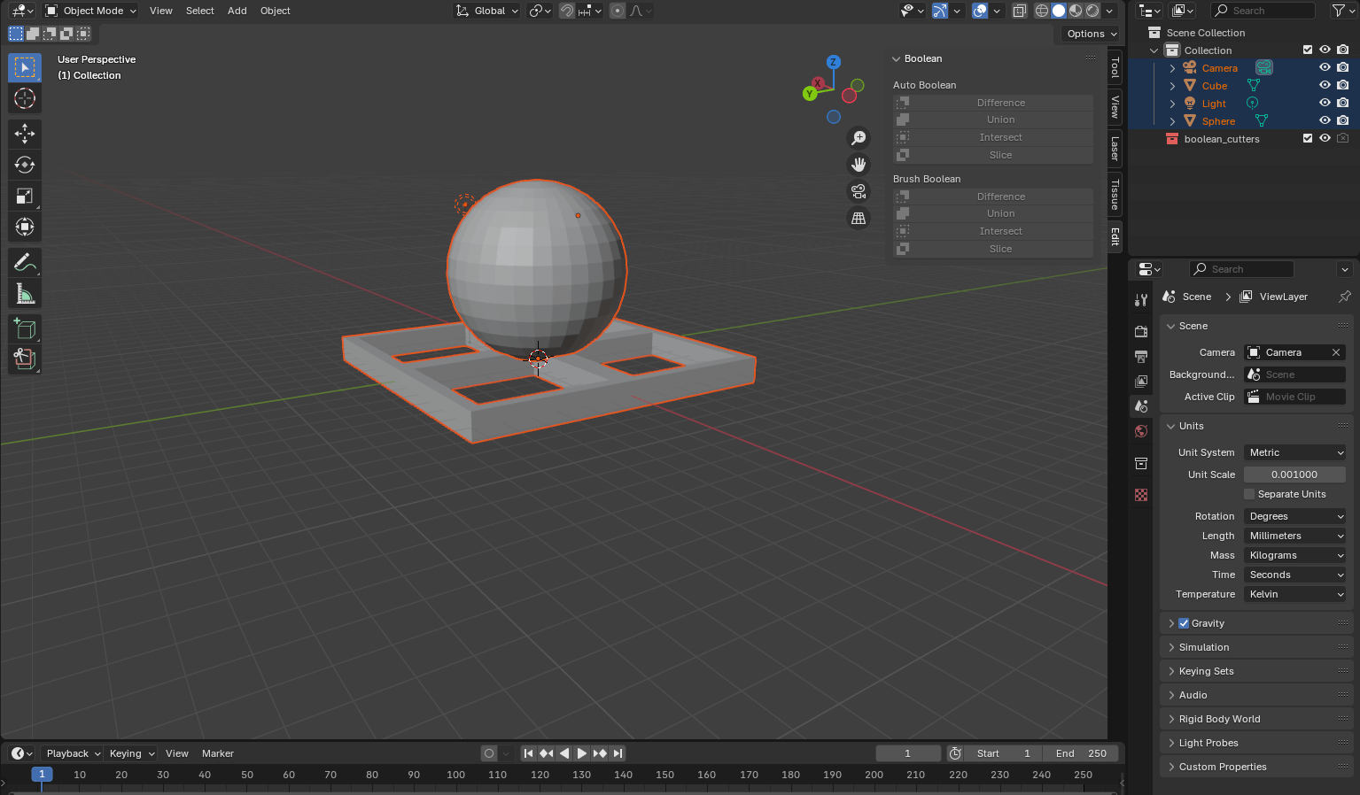Expand the Cube tree item

[1172, 86]
